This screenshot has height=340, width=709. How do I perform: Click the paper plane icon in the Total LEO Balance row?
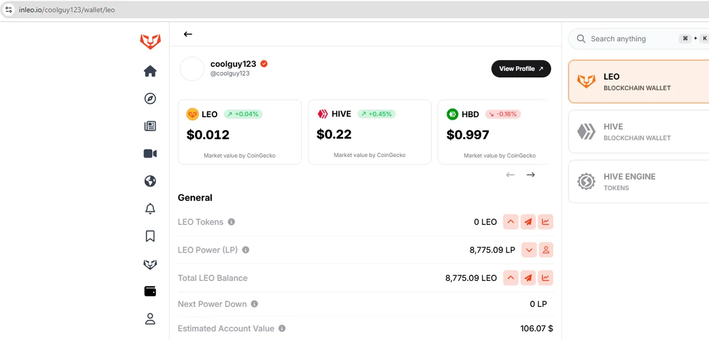pos(528,278)
